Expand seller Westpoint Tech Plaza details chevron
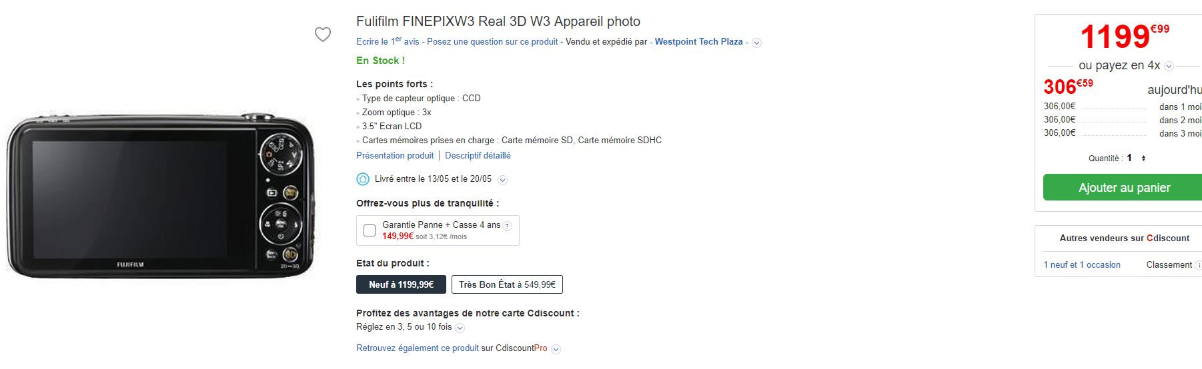1202x369 pixels. click(x=756, y=43)
